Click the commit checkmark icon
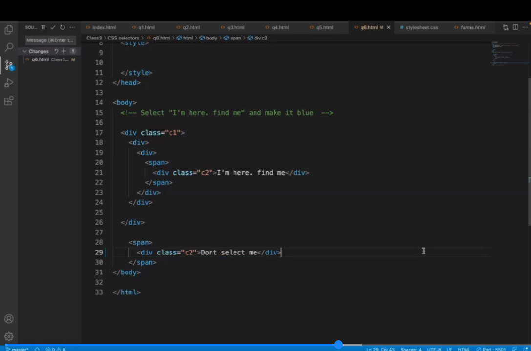Viewport: 531px width, 351px height. tap(53, 28)
